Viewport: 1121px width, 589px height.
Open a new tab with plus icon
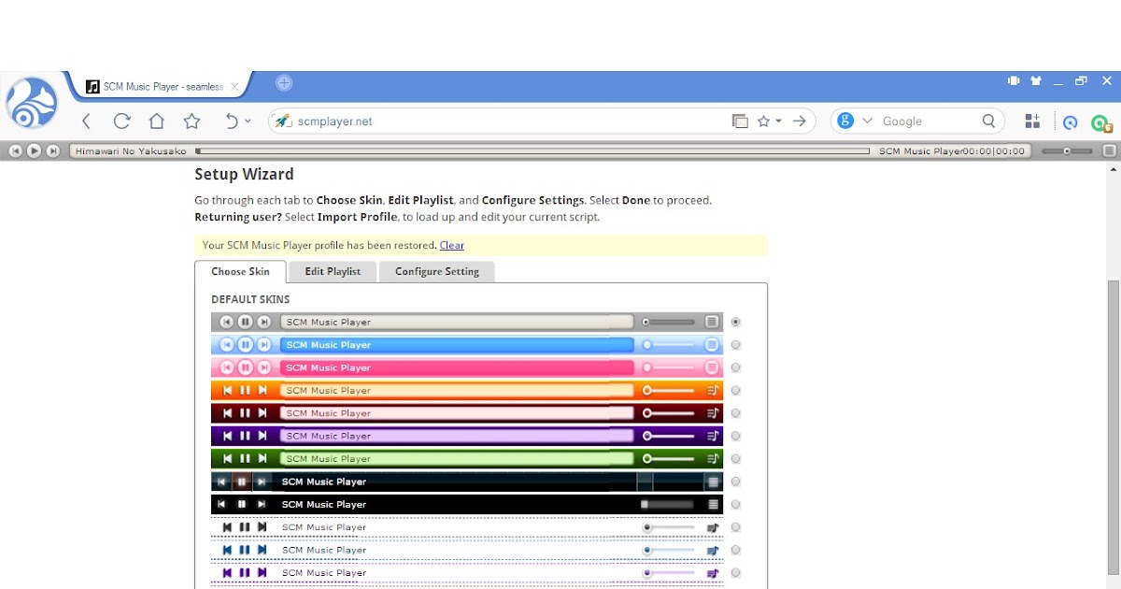tap(284, 83)
